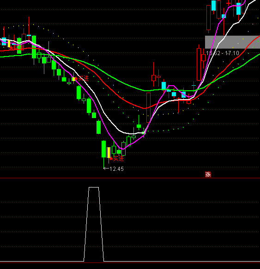
Task: Select the ★买进 signal near the 12.45 low
Action: tap(116, 159)
